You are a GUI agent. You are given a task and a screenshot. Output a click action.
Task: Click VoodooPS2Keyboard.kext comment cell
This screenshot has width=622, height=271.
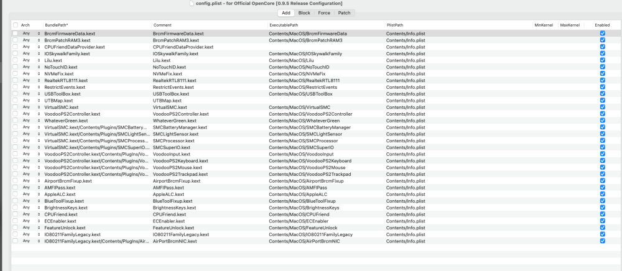[180, 161]
